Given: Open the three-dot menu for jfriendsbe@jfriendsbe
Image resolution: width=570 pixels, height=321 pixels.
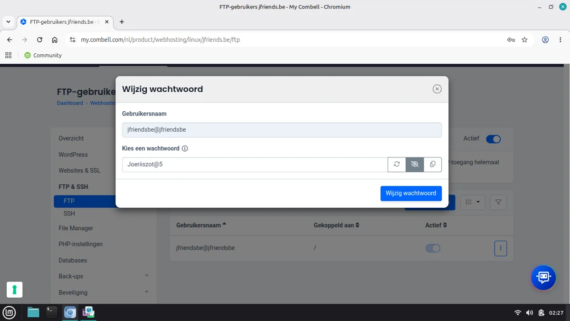Looking at the screenshot, I should pyautogui.click(x=501, y=248).
